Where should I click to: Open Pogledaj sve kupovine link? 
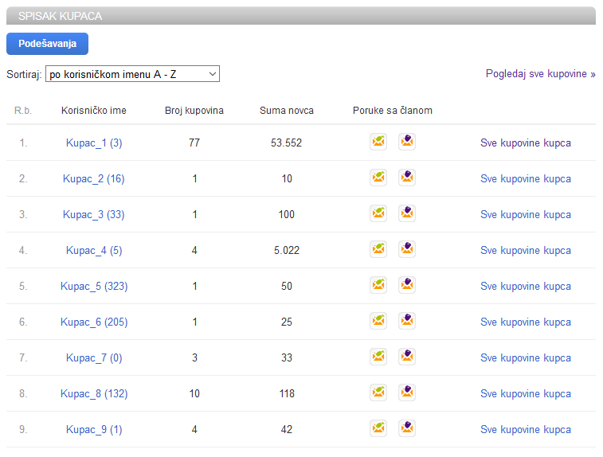point(540,74)
